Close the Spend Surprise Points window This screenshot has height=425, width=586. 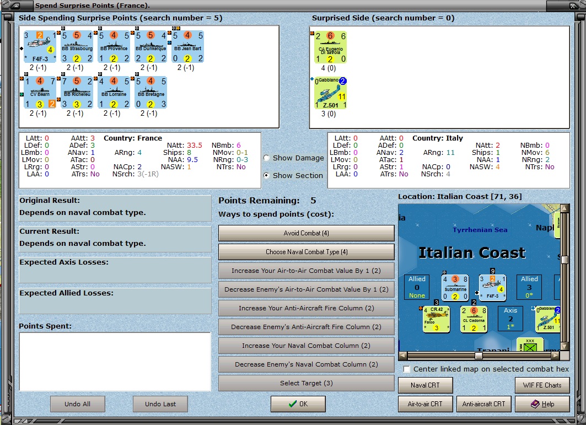tap(573, 6)
